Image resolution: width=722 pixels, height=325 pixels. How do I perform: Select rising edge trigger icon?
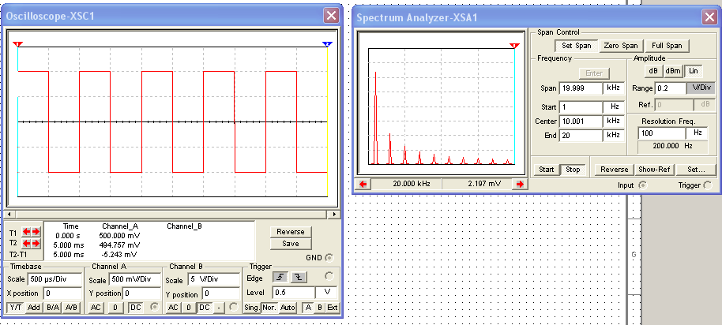pyautogui.click(x=280, y=277)
